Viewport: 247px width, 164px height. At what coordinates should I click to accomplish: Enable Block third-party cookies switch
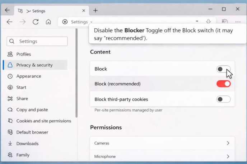pyautogui.click(x=223, y=99)
